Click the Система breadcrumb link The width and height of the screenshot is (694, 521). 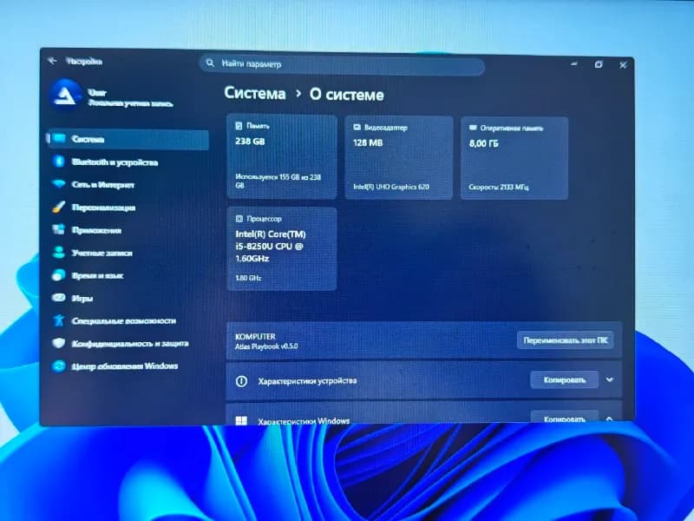[255, 94]
